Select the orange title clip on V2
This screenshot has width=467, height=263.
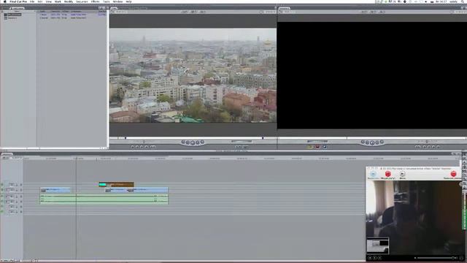tap(117, 185)
